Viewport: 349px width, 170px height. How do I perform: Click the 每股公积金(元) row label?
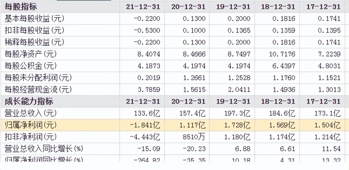click(x=31, y=66)
